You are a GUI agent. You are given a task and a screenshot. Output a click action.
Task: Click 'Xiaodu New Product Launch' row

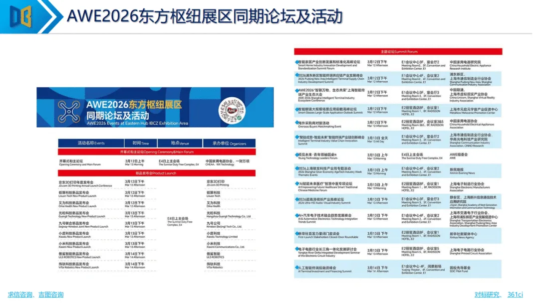157,235
